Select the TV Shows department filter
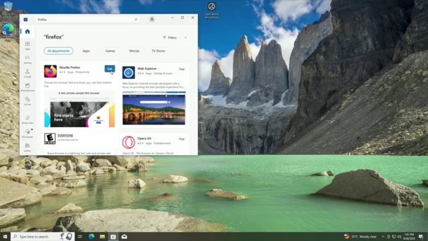 tap(158, 51)
